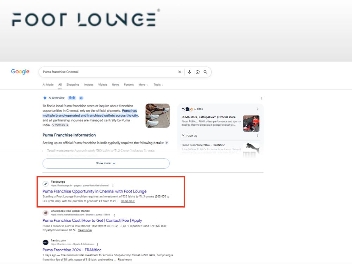The image size is (352, 264).
Task: Open the More search filters dropdown
Action: click(143, 84)
